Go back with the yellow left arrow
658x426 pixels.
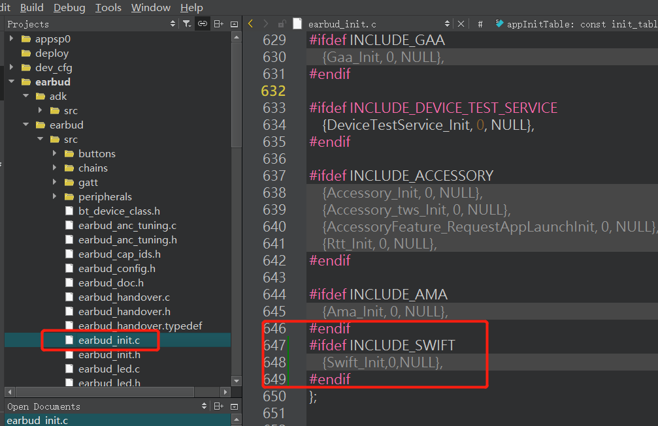pyautogui.click(x=251, y=23)
